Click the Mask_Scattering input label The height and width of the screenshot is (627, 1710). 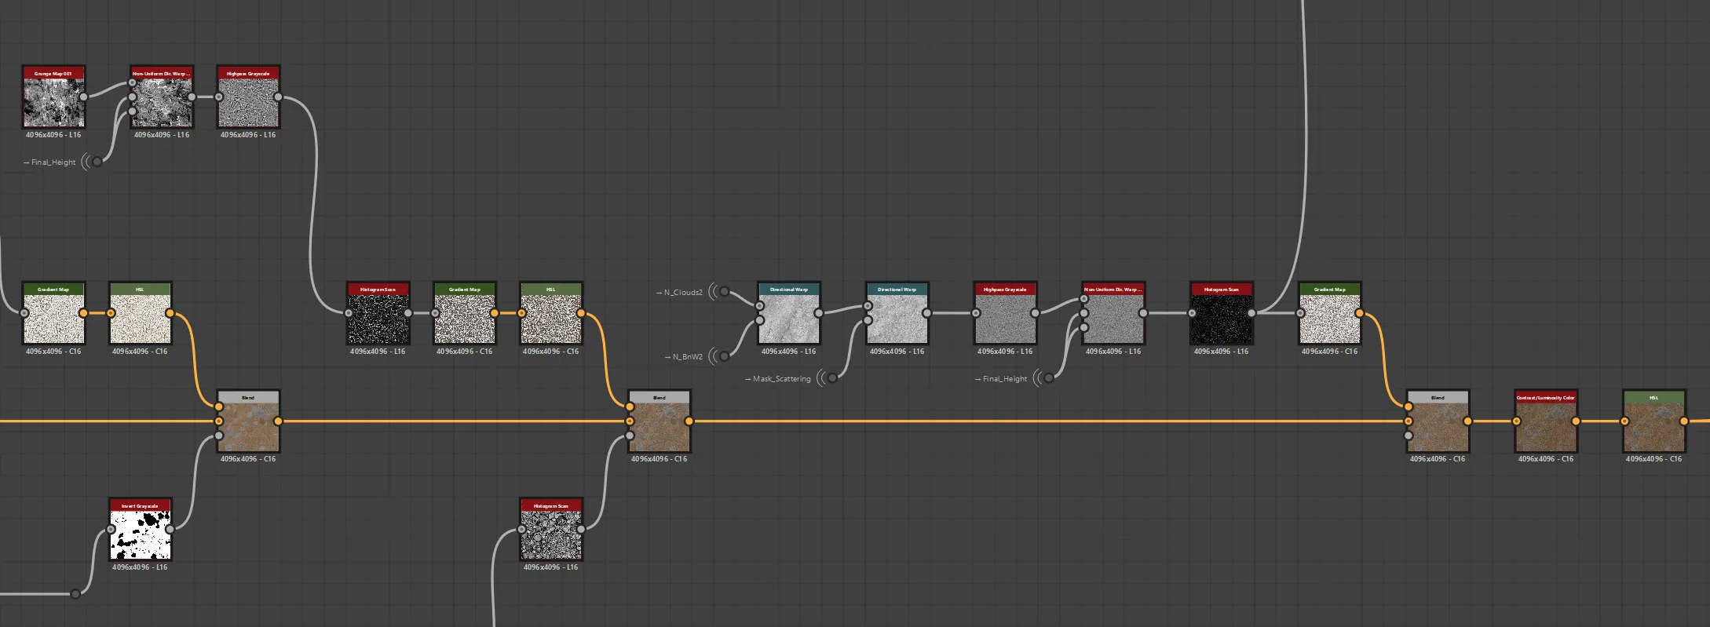781,379
